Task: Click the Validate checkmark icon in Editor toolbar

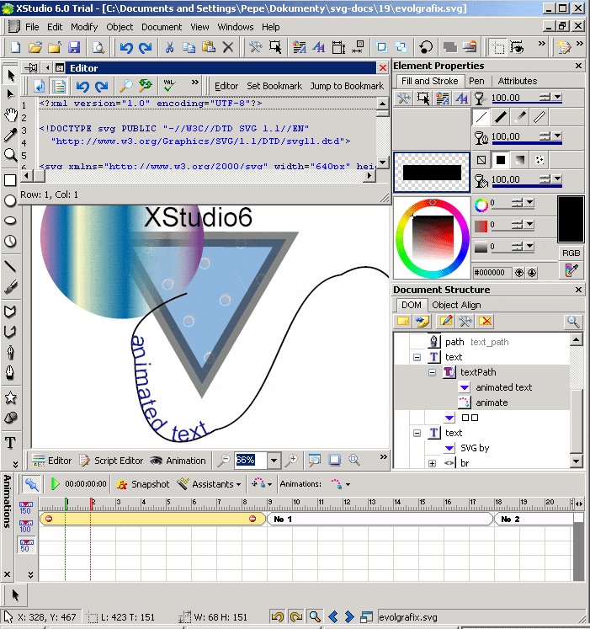Action: tap(169, 85)
